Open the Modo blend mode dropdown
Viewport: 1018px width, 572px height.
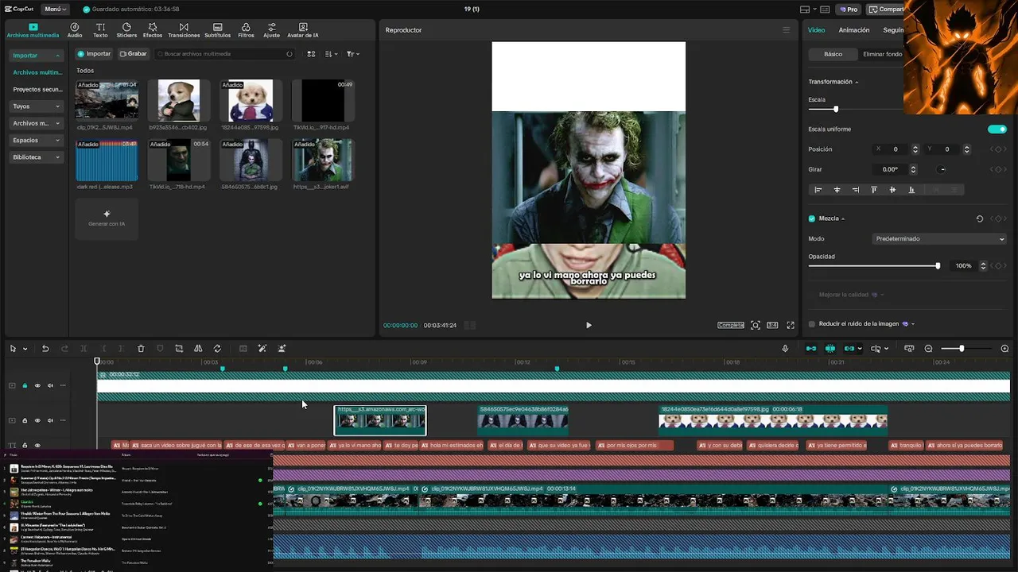[x=939, y=239]
